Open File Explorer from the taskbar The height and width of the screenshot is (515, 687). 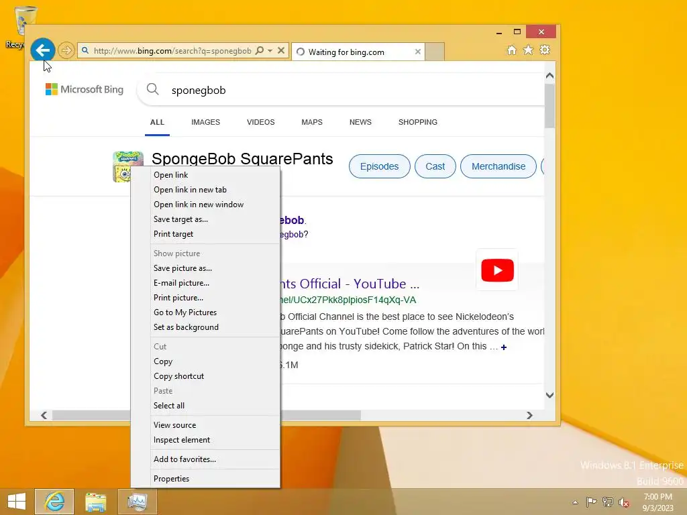click(96, 502)
